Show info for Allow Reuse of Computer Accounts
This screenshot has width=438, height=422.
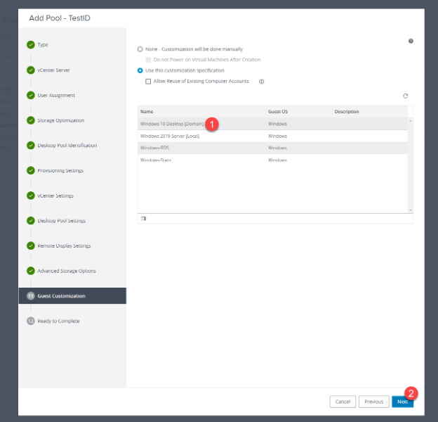point(261,82)
